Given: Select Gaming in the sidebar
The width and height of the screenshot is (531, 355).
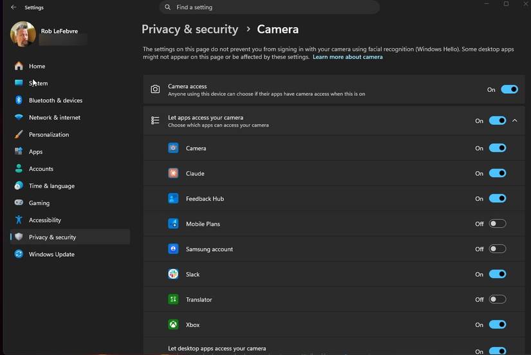Looking at the screenshot, I should 70,203.
